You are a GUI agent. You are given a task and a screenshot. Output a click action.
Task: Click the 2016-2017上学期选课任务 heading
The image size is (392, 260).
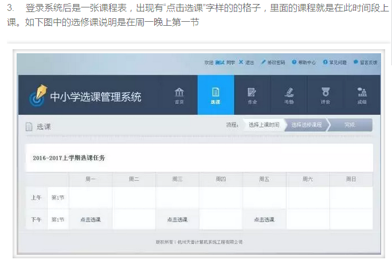coord(69,158)
